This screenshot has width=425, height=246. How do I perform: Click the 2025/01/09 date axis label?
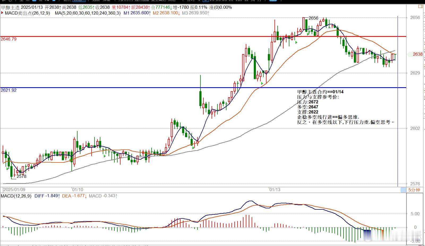click(14, 190)
